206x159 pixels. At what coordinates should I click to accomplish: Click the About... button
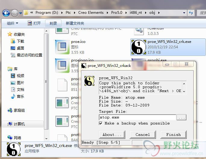[x=112, y=134]
